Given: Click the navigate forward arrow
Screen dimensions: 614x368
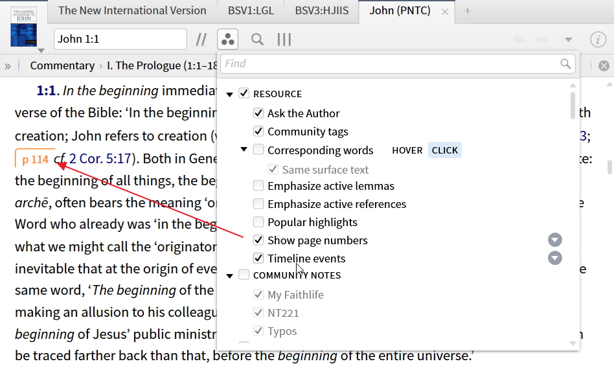Looking at the screenshot, I should (x=542, y=39).
